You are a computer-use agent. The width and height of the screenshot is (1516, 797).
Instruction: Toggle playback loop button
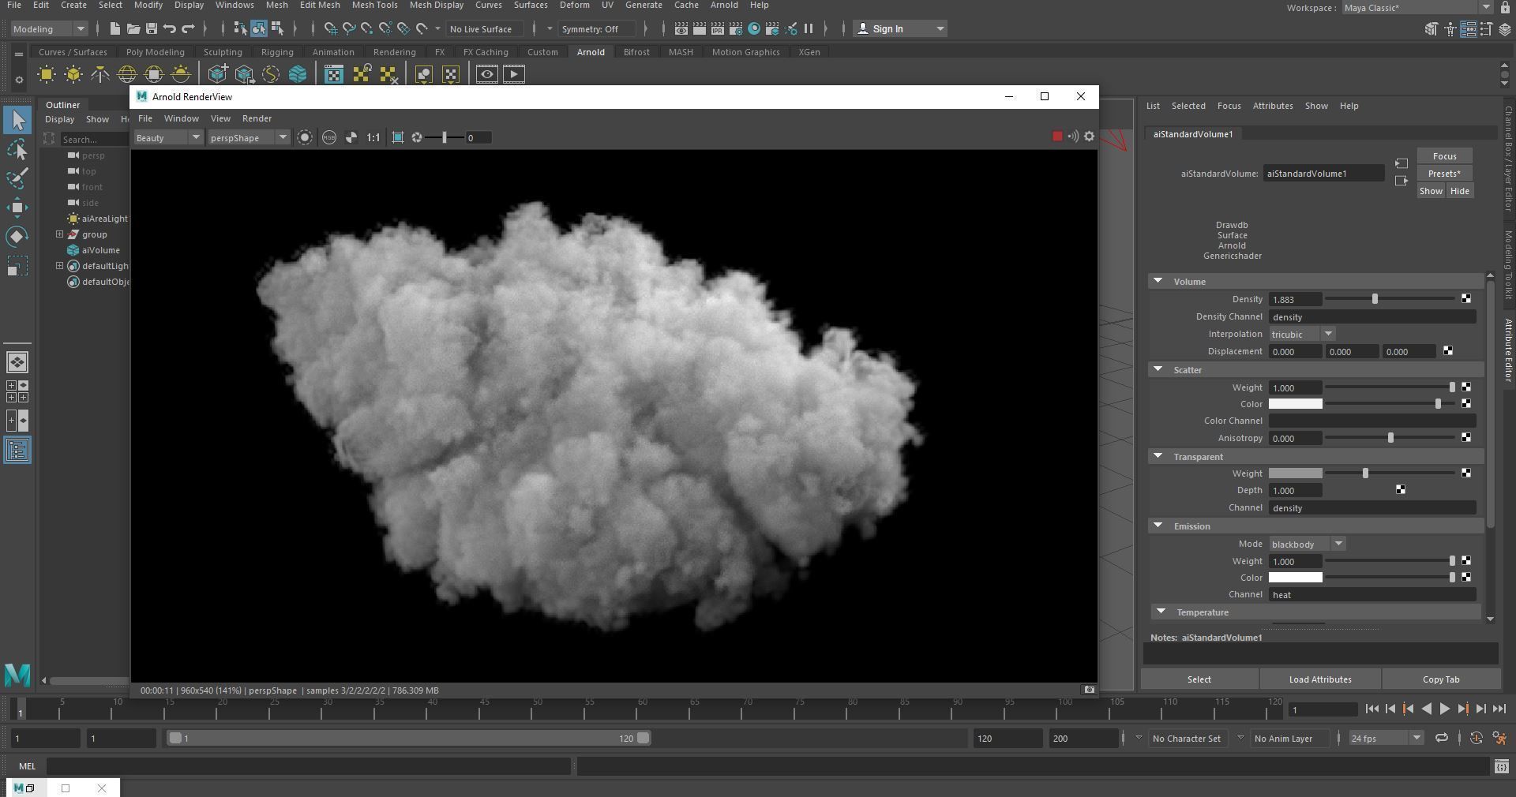click(1441, 738)
